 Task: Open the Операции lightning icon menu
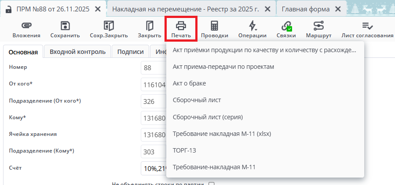coord(252,26)
